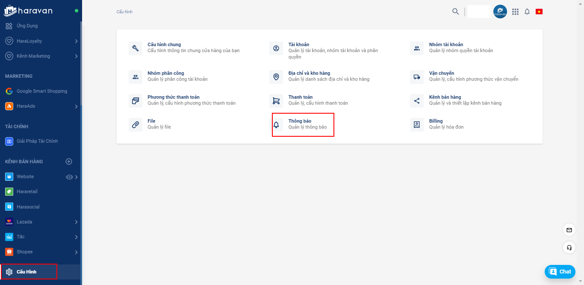Open Thông báo notification settings
Screen dimensions: 584x285
303,124
